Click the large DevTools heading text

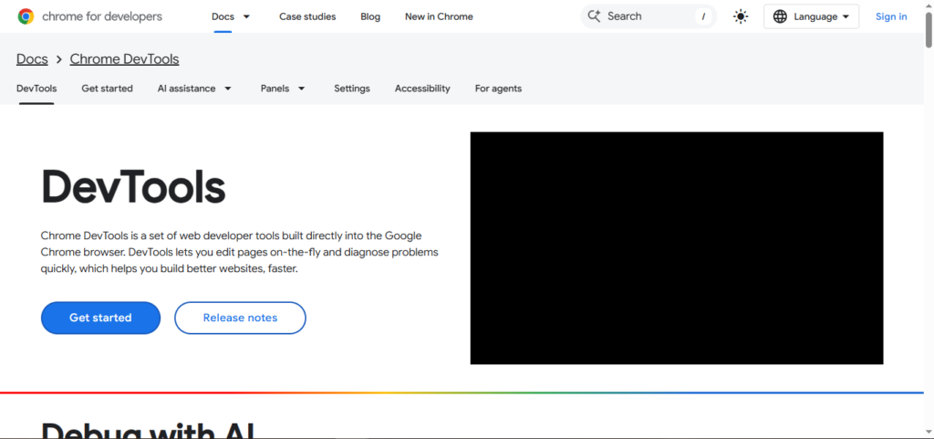133,187
